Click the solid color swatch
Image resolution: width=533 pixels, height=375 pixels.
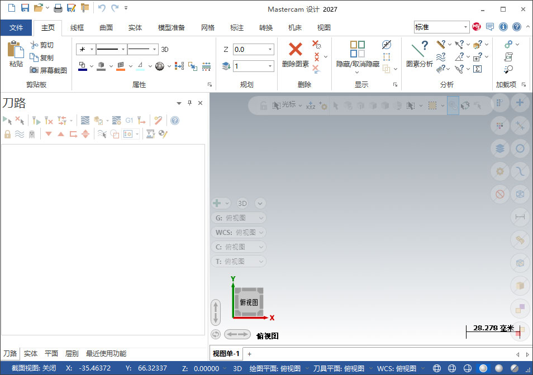101,66
